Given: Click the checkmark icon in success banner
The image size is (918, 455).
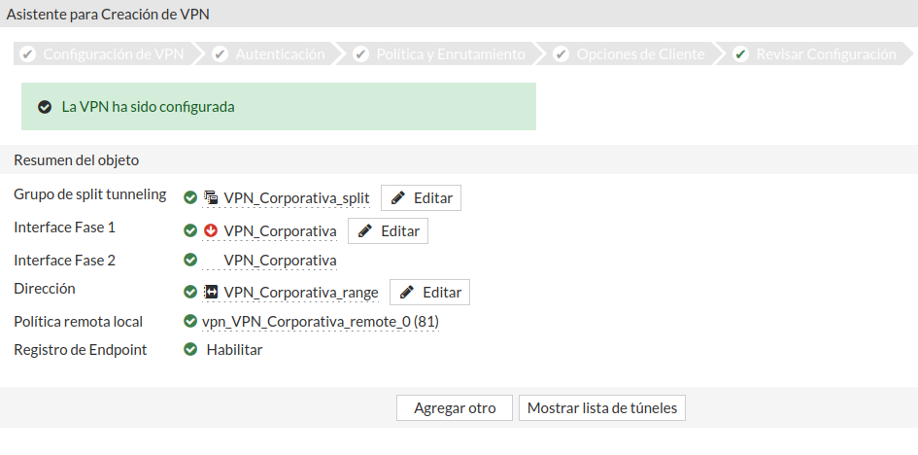Looking at the screenshot, I should coord(44,107).
